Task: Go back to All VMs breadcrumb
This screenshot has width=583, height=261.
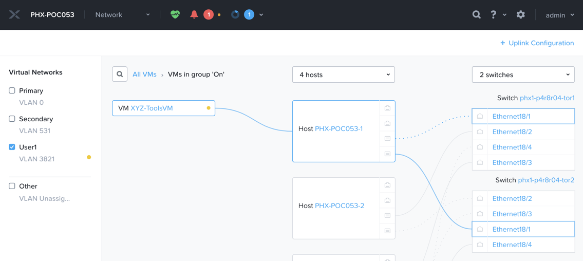Action: [145, 74]
